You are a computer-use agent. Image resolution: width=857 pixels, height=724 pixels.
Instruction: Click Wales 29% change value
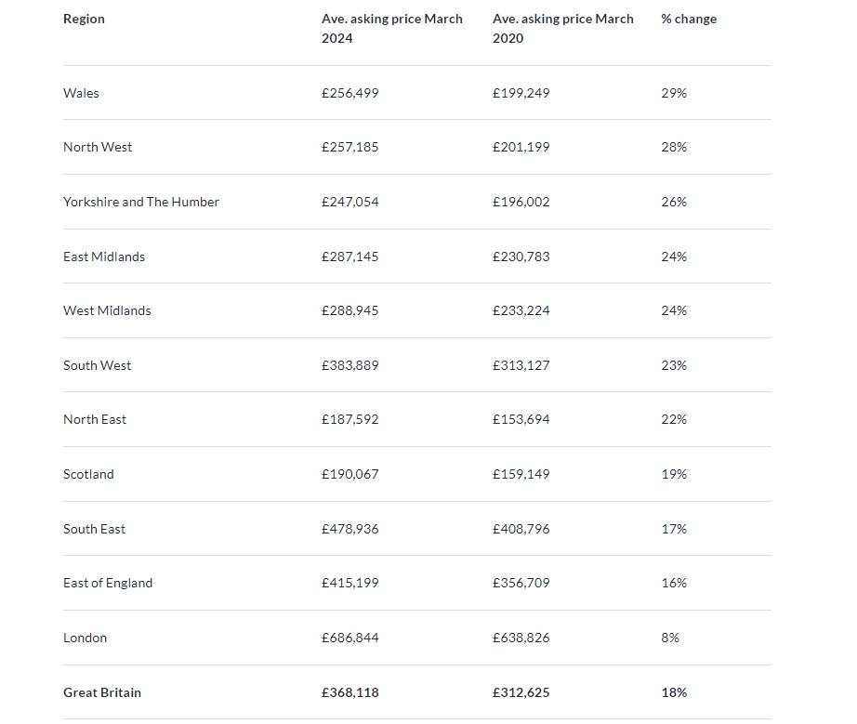674,93
